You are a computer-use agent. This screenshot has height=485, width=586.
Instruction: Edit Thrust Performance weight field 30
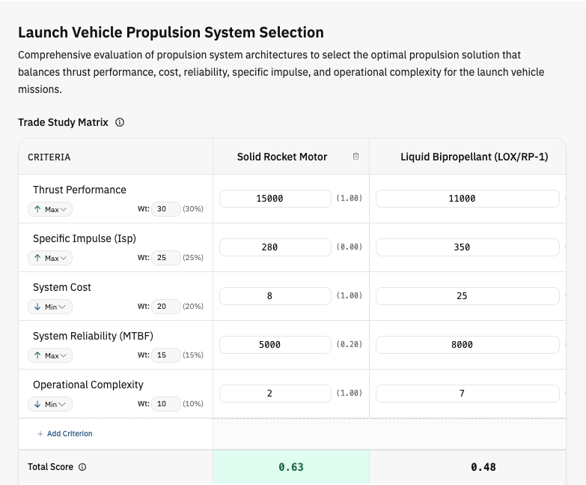166,209
